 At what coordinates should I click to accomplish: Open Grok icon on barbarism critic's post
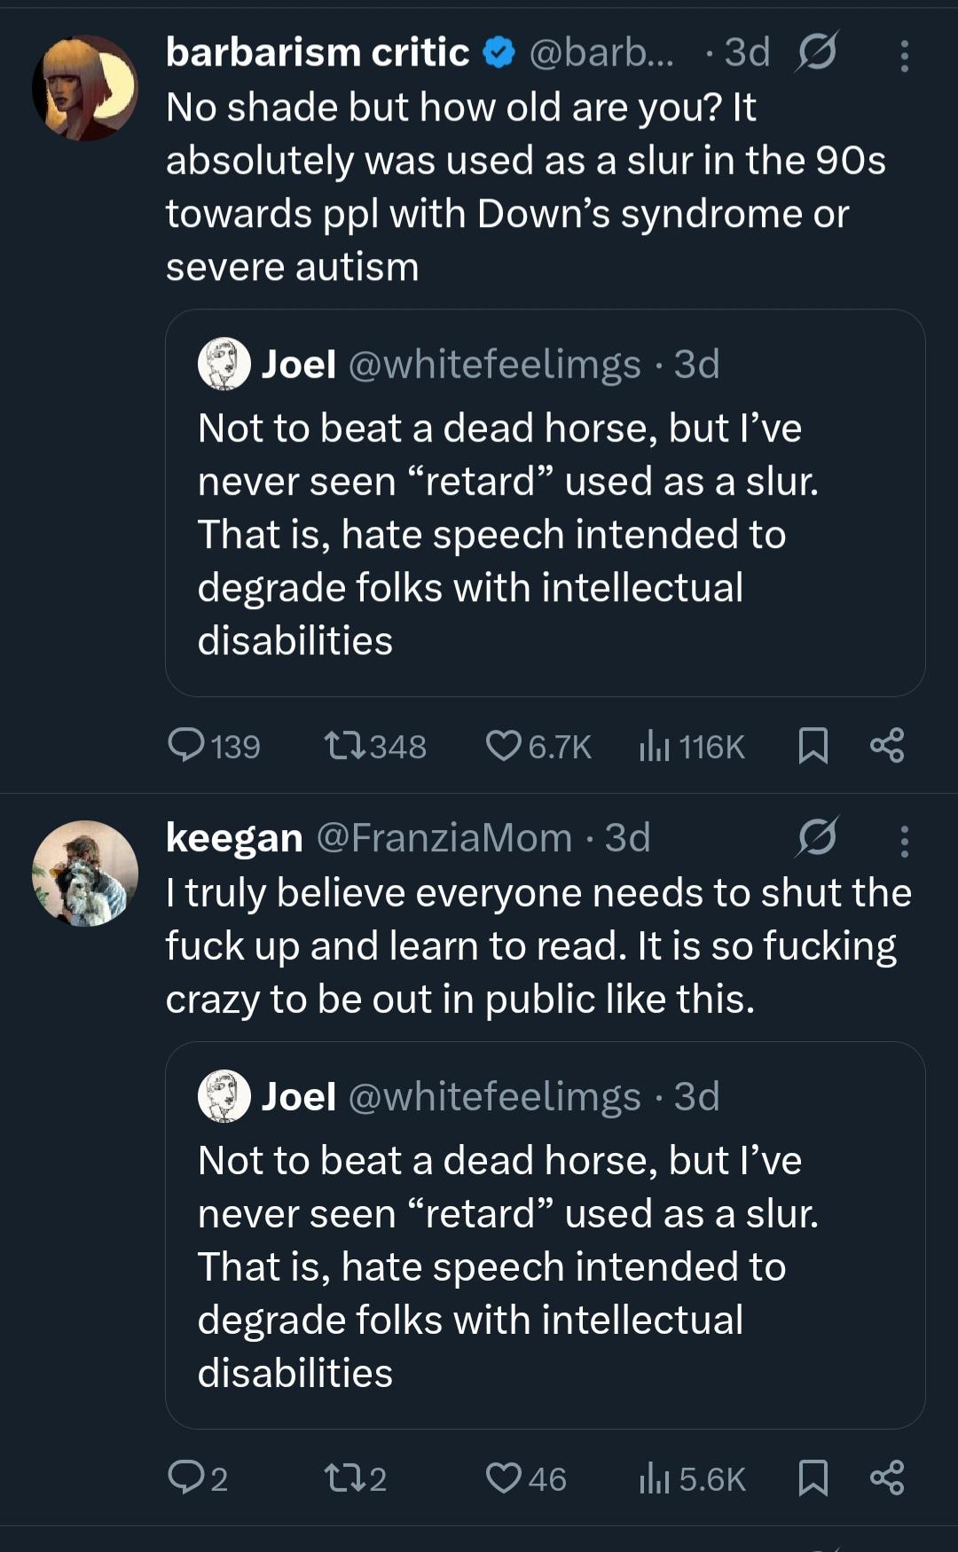click(x=816, y=53)
